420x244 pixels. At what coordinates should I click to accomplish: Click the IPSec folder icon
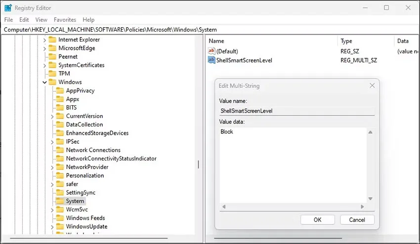coord(60,141)
